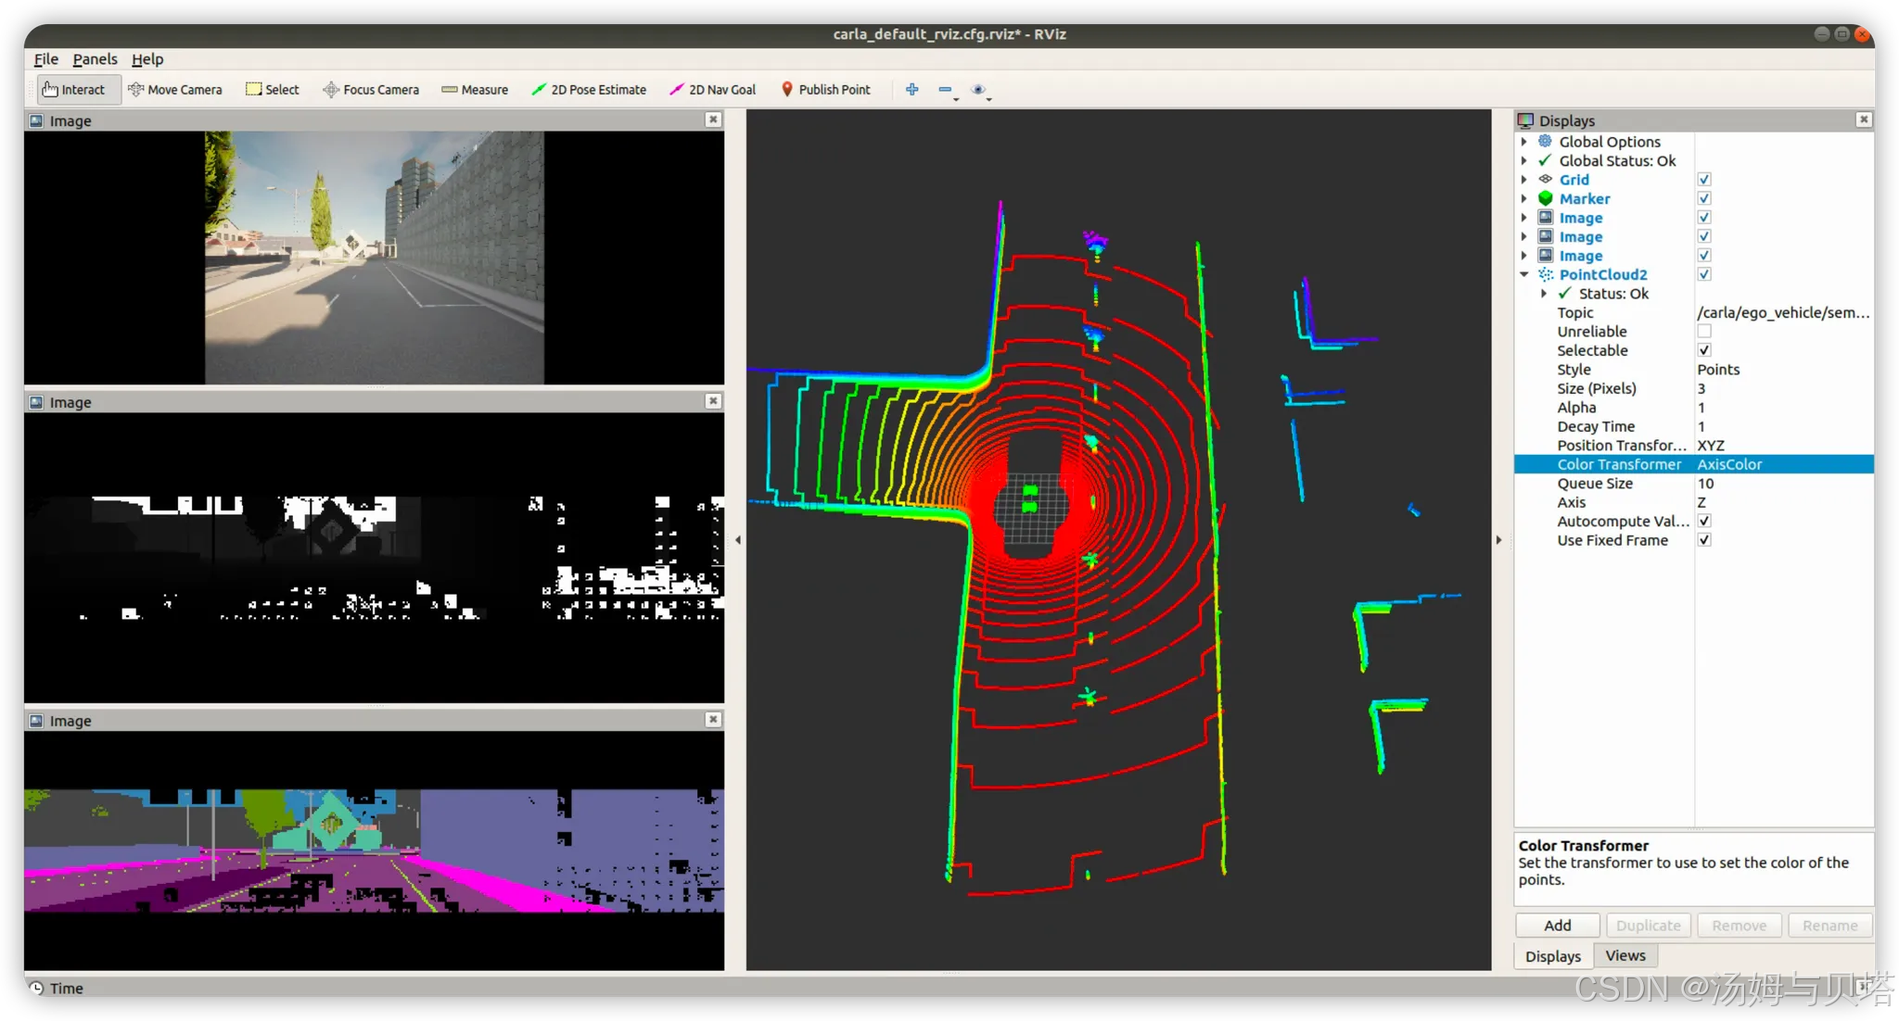Viewport: 1899px width, 1021px height.
Task: Close the top camera Image panel
Action: 713,120
